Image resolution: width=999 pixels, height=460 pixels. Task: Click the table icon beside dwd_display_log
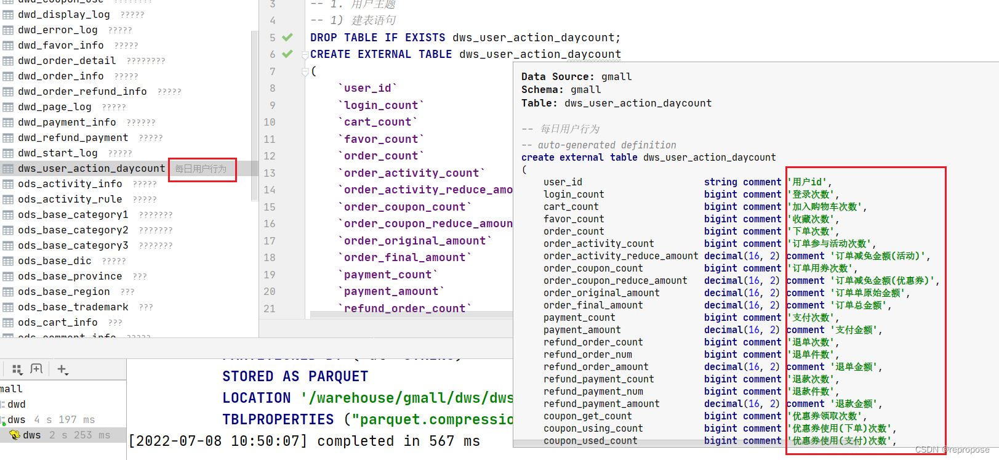pos(8,14)
